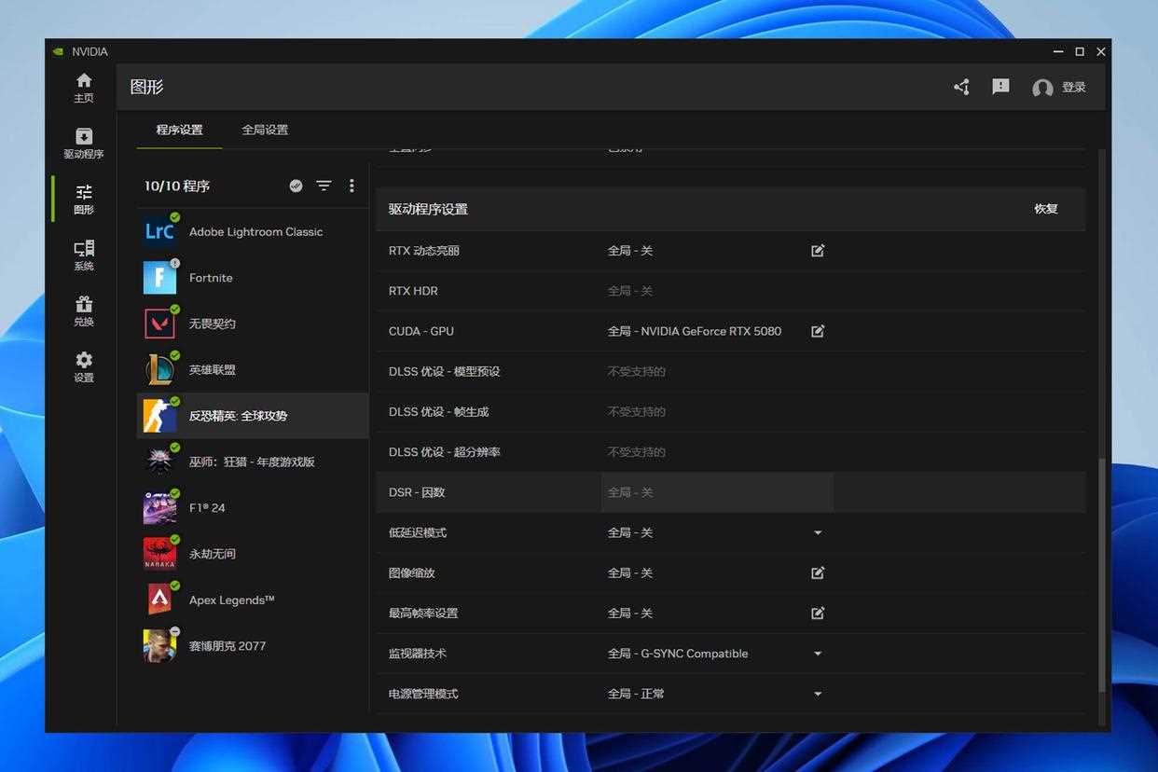Screen dimensions: 1158x772
Task: Click the checkmark badge above program list
Action: tap(296, 186)
